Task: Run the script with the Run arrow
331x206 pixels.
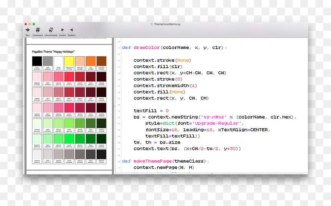Action: click(28, 30)
